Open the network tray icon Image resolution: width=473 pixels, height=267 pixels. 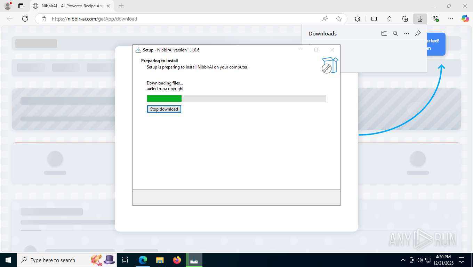click(x=428, y=260)
